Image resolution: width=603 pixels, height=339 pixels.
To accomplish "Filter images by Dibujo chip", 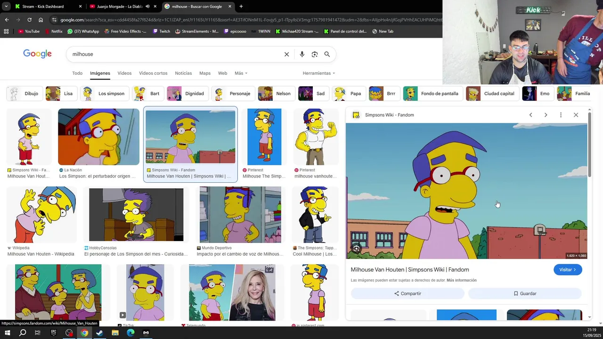I will 25,94.
